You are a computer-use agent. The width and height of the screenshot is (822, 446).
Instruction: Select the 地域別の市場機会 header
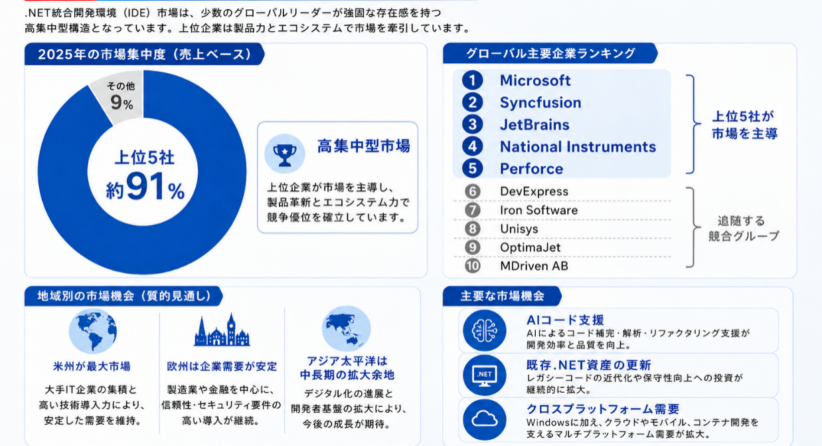124,296
